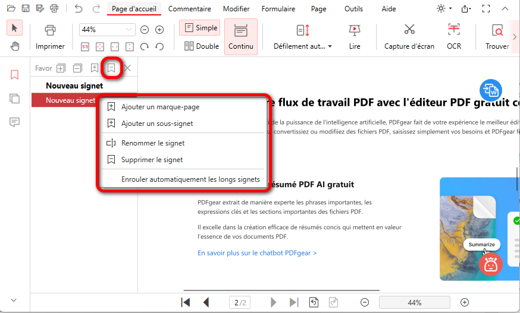
Task: Add a bookmark from the panel header
Action: click(95, 68)
